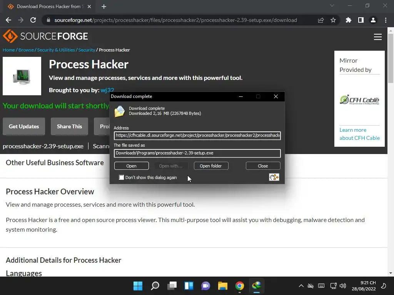394x295 pixels.
Task: Click the page vertical scrollbar thumb
Action: [x=391, y=58]
